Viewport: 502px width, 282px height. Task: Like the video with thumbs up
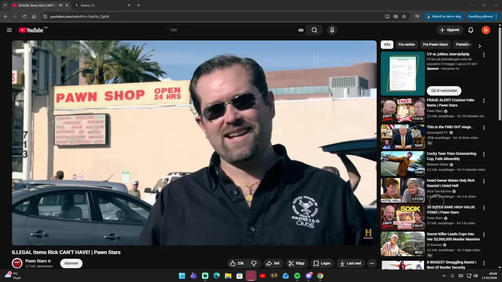coord(236,263)
